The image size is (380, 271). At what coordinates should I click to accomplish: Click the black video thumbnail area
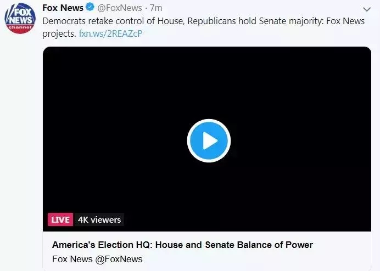[207, 139]
